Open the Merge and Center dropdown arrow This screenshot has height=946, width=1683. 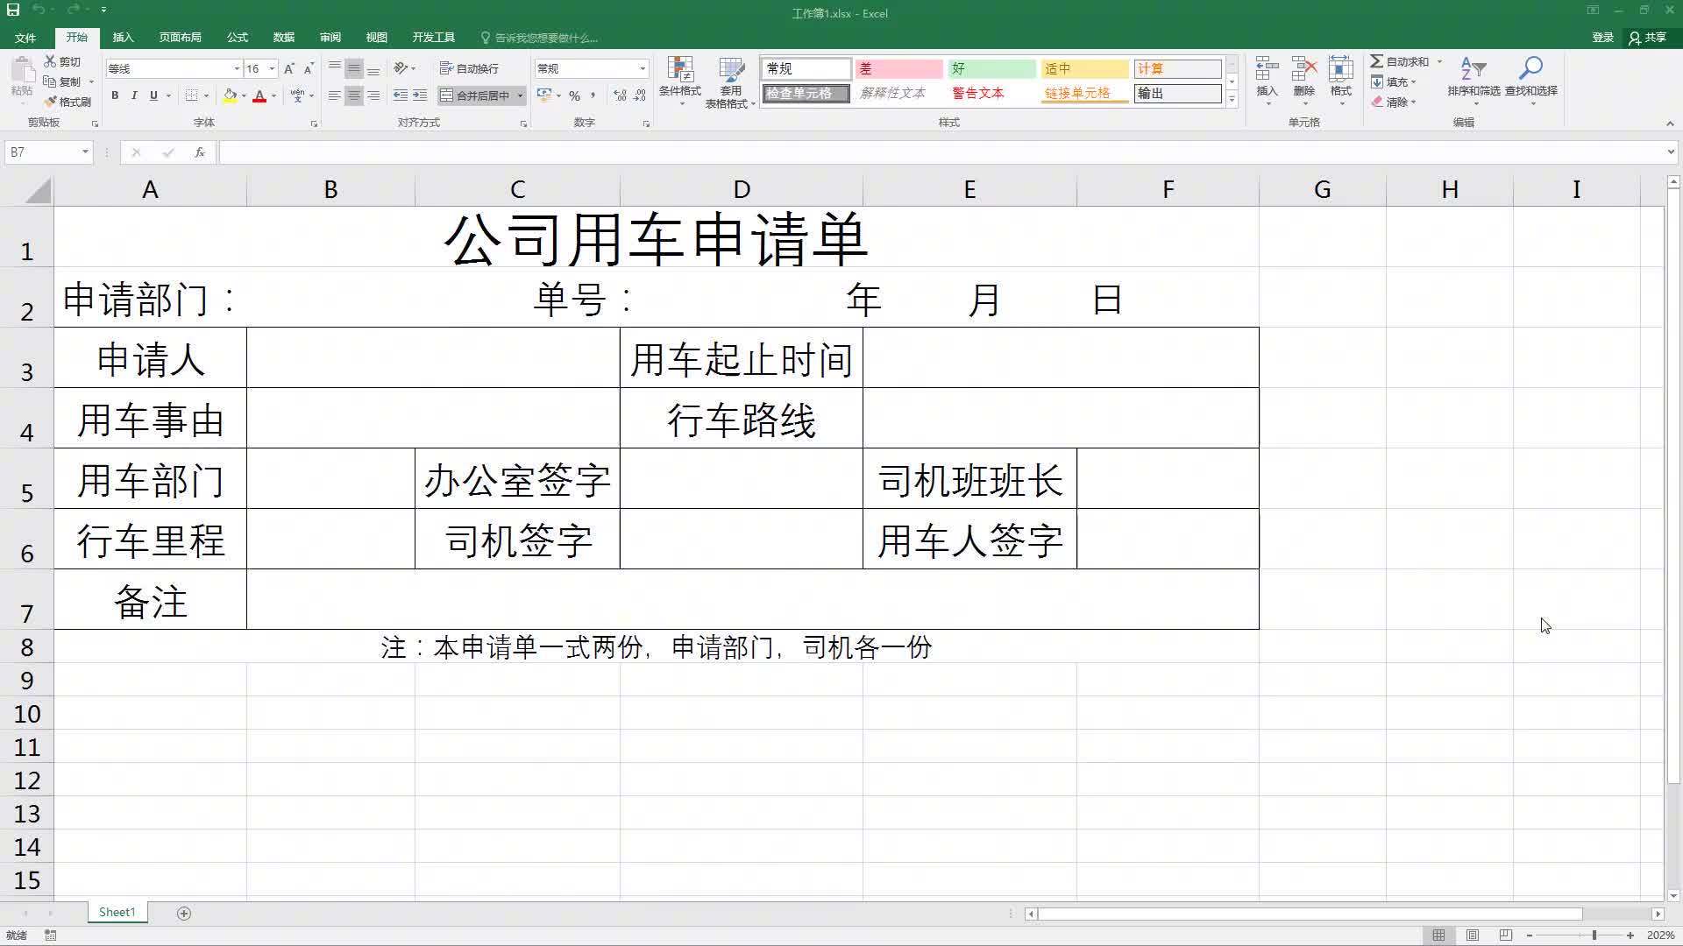point(521,96)
